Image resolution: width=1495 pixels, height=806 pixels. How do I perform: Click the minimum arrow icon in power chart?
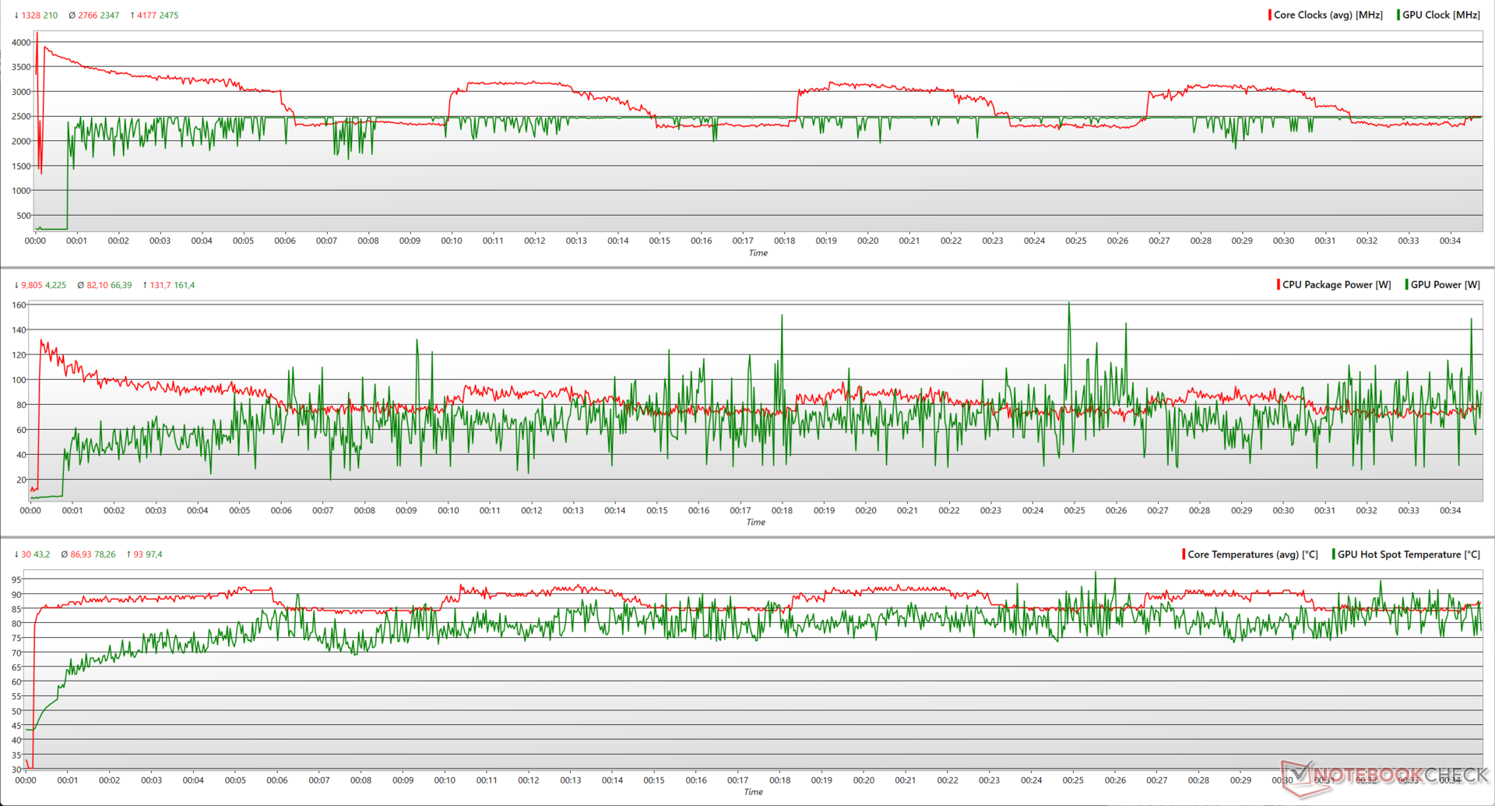click(x=16, y=285)
